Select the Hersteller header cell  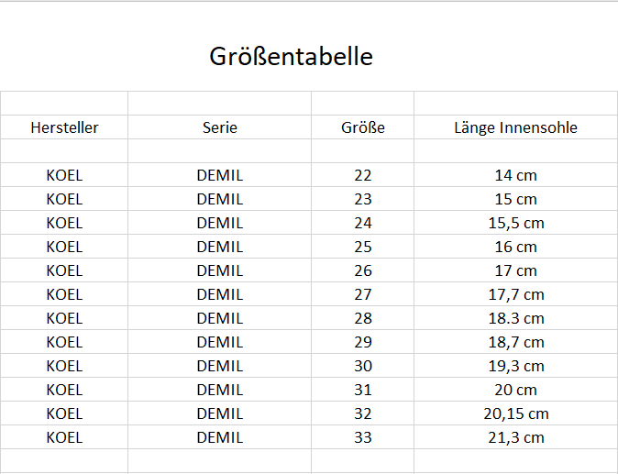pos(64,127)
